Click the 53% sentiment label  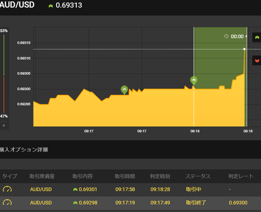tap(4, 31)
